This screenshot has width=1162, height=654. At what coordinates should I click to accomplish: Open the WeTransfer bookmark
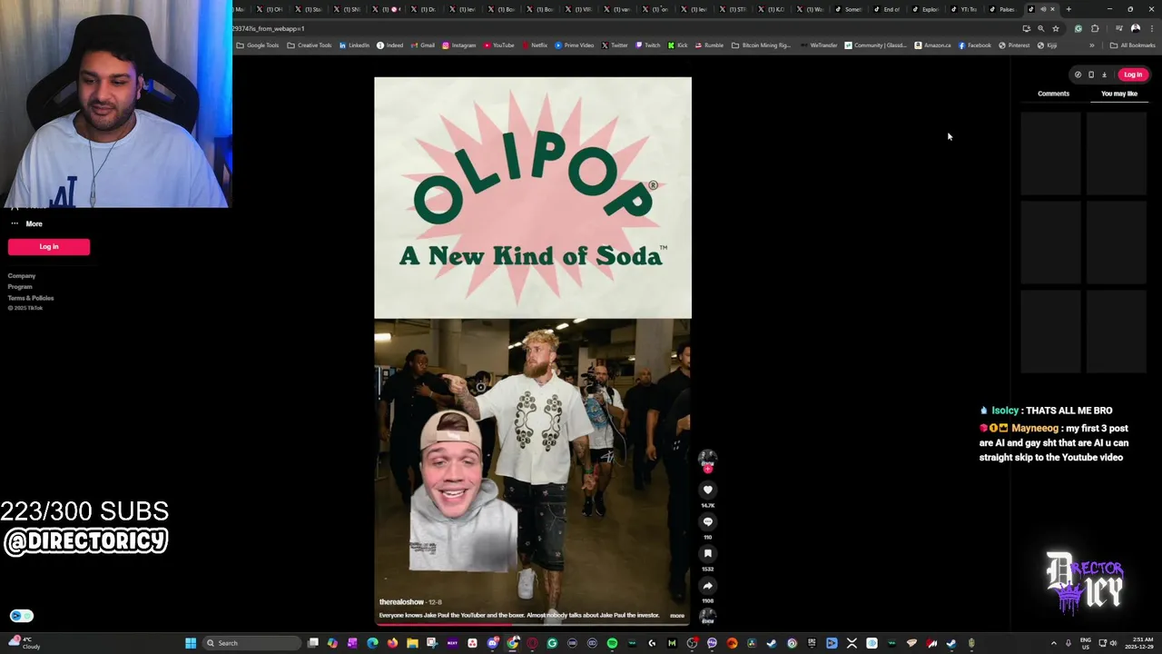(x=818, y=45)
